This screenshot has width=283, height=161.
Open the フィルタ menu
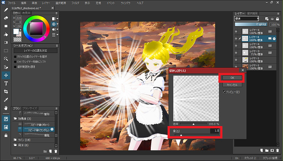tap(75, 3)
